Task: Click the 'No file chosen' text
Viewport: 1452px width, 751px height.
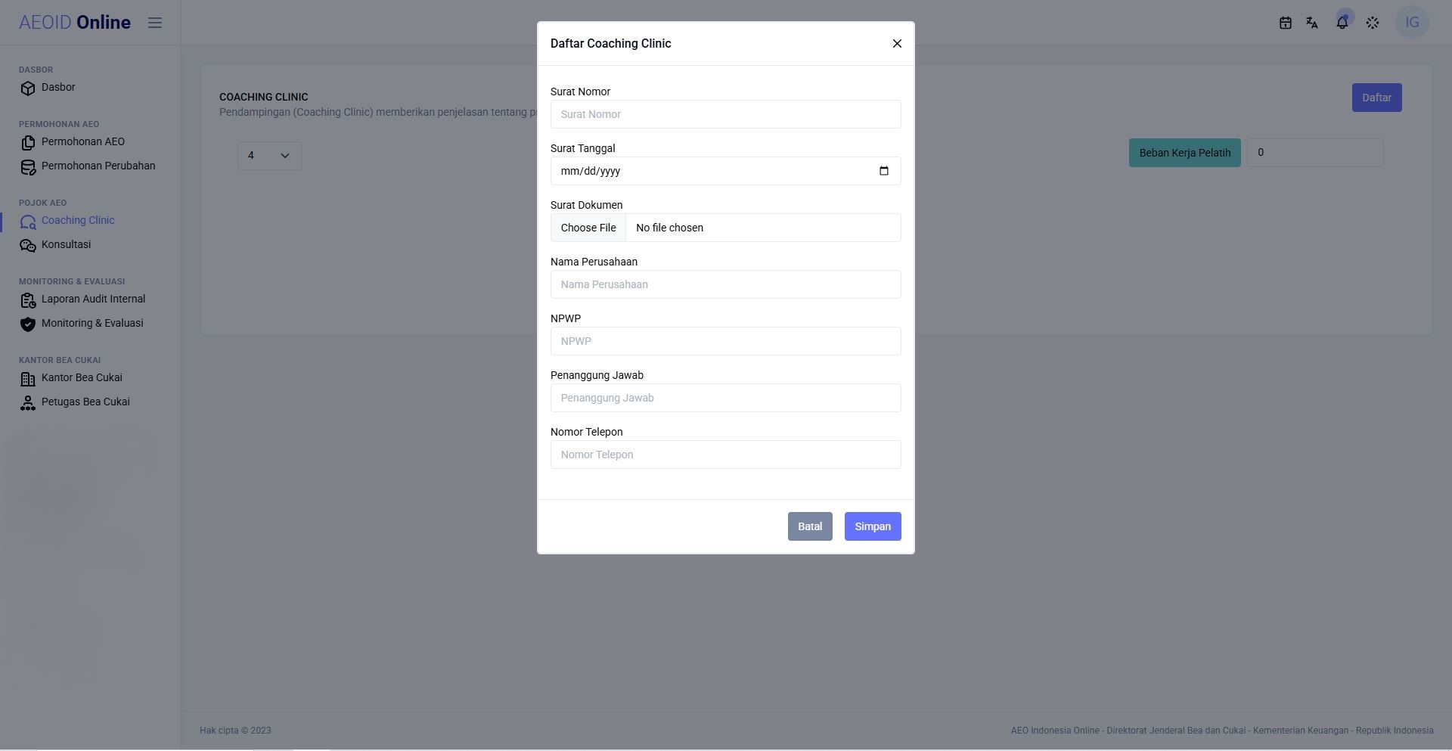Action: [x=669, y=228]
